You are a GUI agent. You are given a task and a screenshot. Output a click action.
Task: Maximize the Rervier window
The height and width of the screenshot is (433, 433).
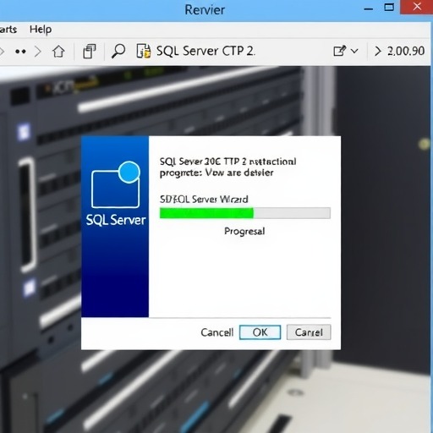389,8
